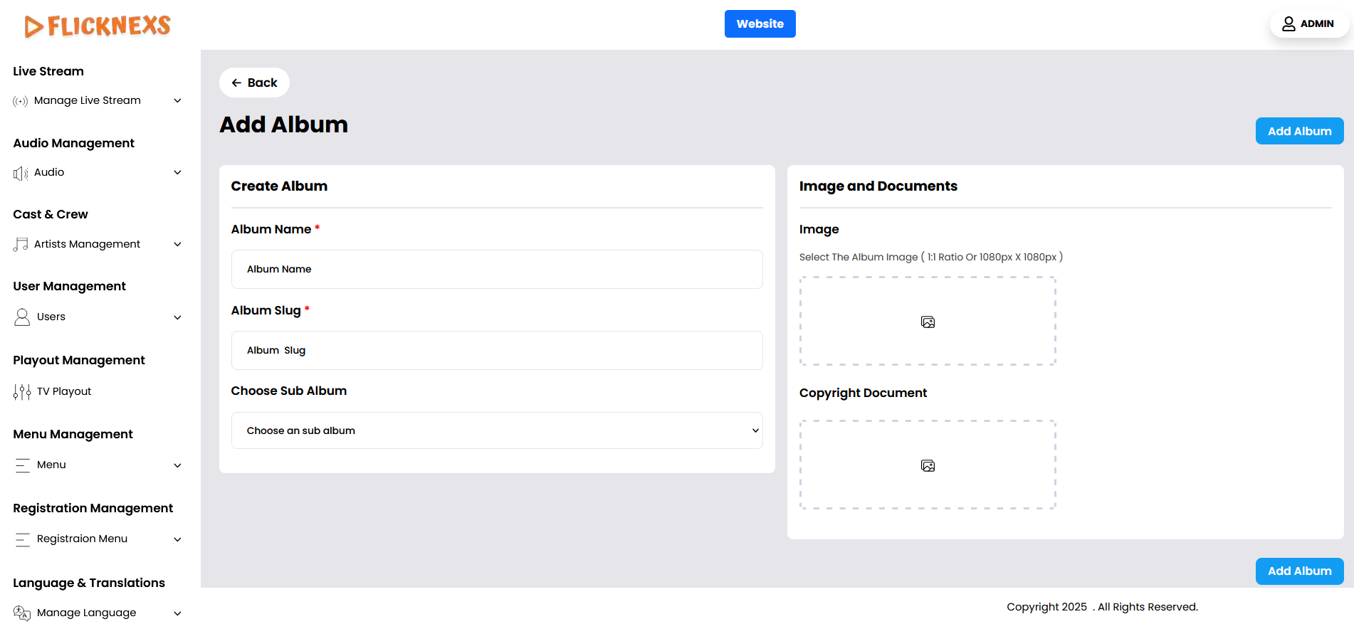Open the TV Playout menu item

(x=64, y=392)
